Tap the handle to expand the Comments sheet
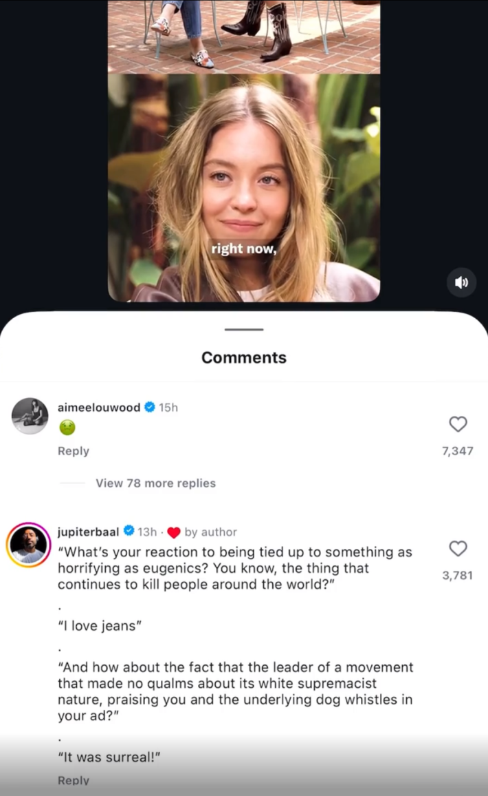The width and height of the screenshot is (488, 796). tap(243, 330)
